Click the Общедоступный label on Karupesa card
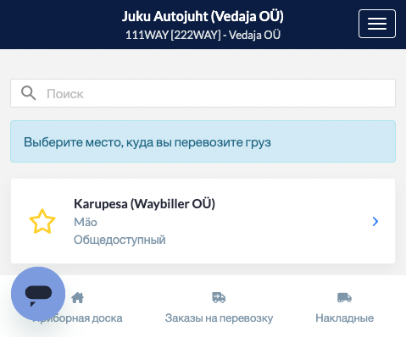This screenshot has width=406, height=337. [120, 240]
